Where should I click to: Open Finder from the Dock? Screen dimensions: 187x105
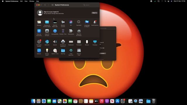click(x=33, y=101)
